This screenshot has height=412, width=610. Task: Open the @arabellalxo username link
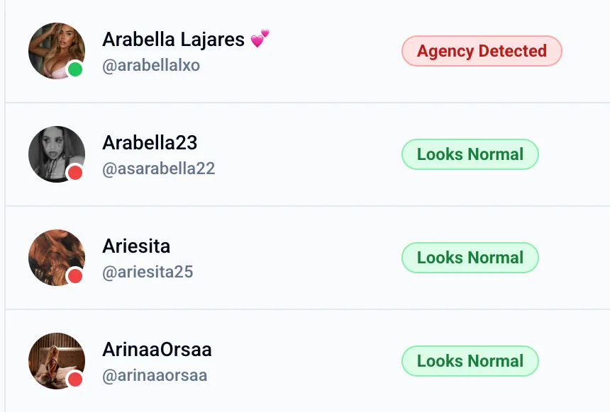coord(150,65)
